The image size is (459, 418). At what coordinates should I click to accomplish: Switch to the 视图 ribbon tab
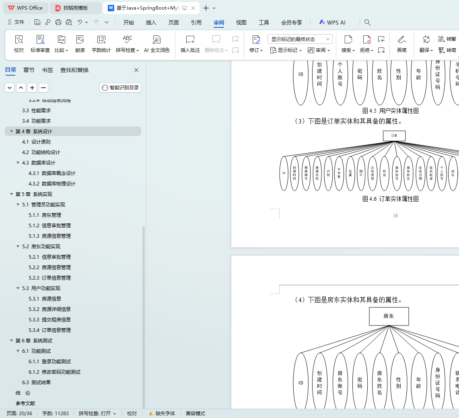241,23
